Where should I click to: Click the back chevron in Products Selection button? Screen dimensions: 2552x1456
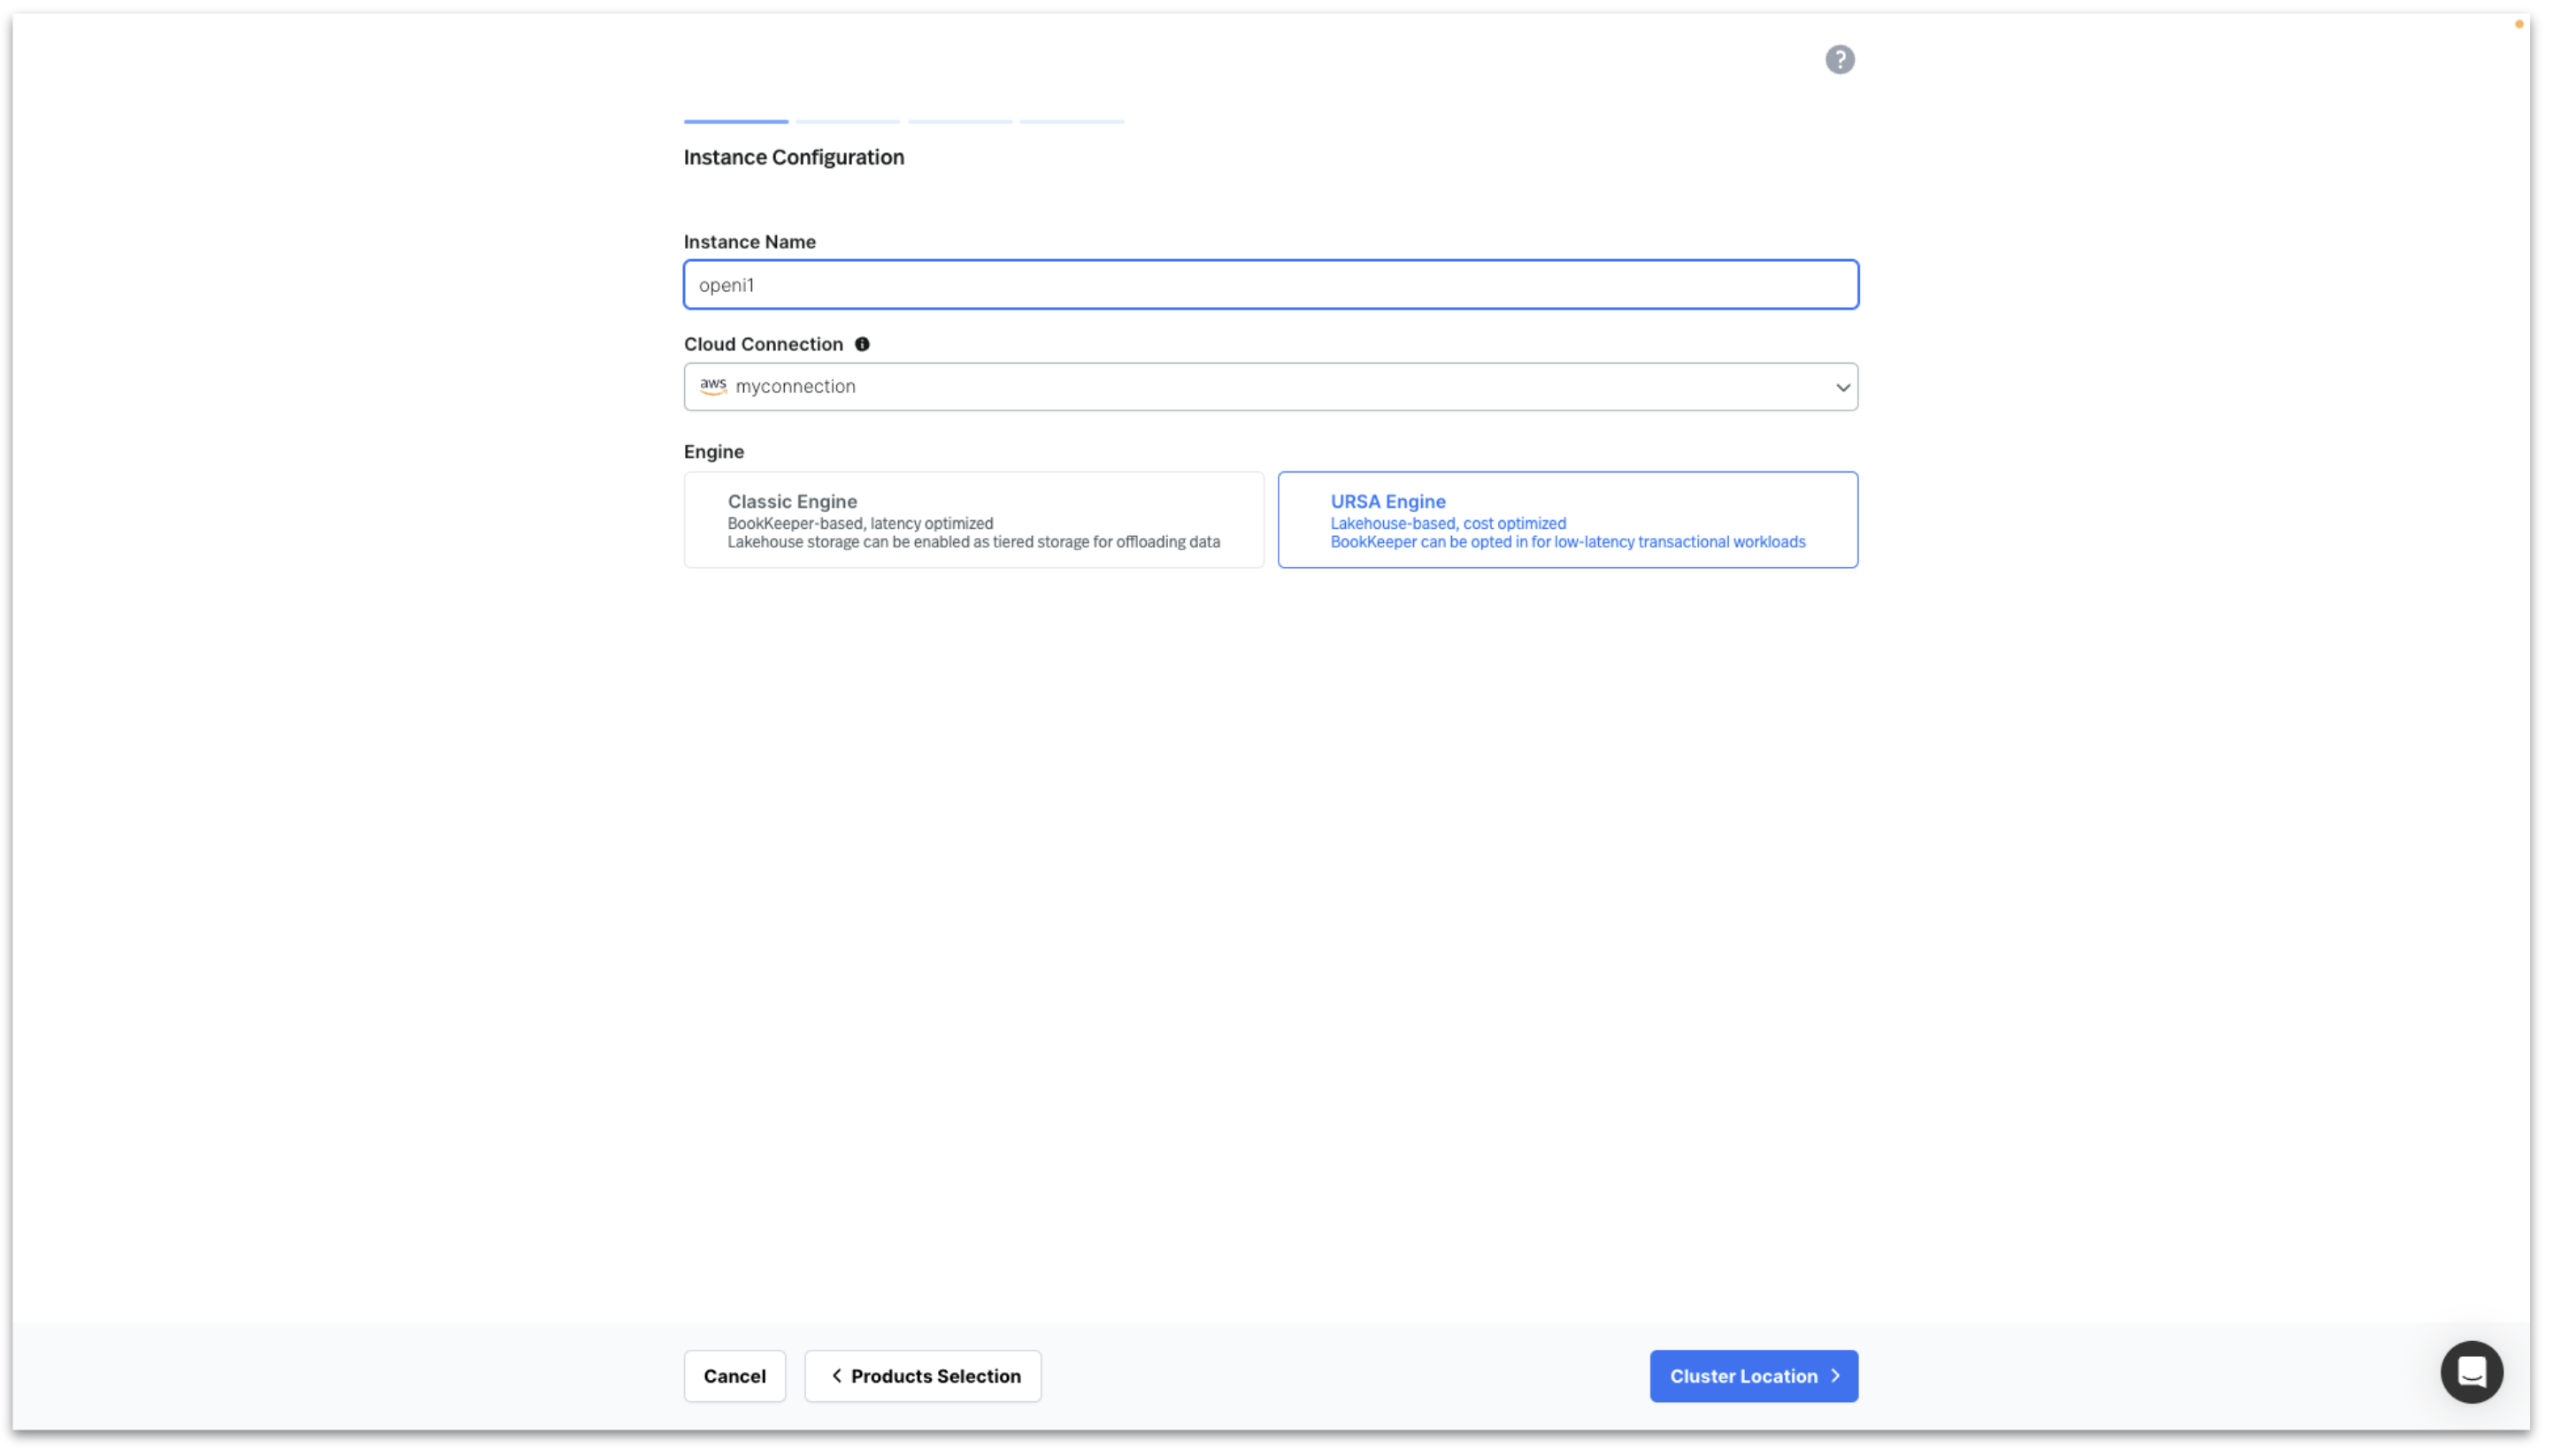tap(838, 1376)
